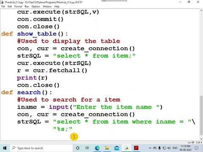203x152 pixels.
Task: Launch Microsoft Edge from the taskbar
Action: point(97,148)
